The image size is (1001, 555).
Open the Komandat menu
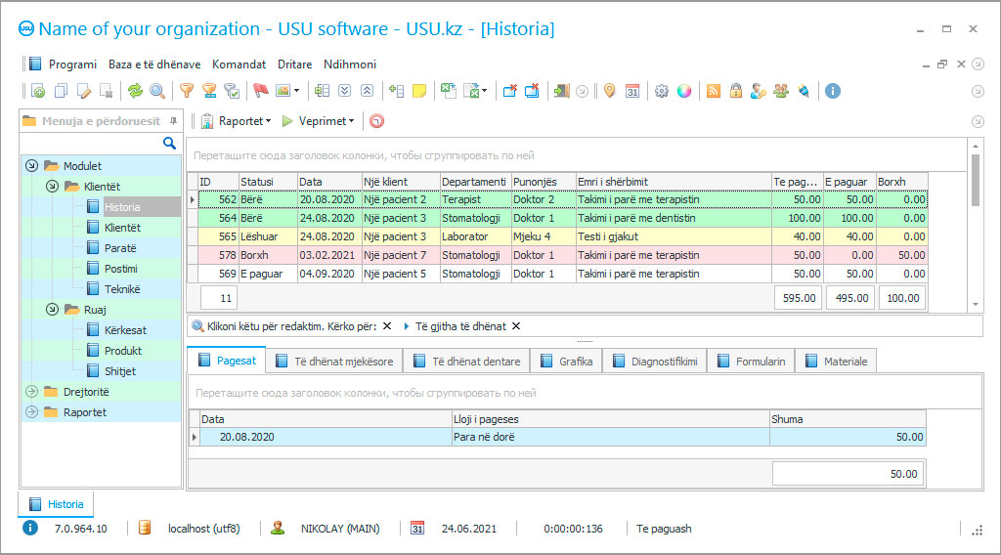[239, 64]
